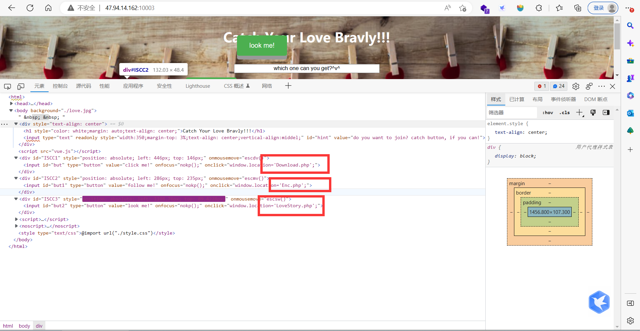Select the style import style.css line

tap(97, 233)
